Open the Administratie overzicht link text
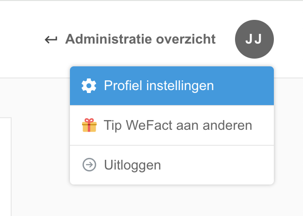303x216 pixels. (x=140, y=39)
